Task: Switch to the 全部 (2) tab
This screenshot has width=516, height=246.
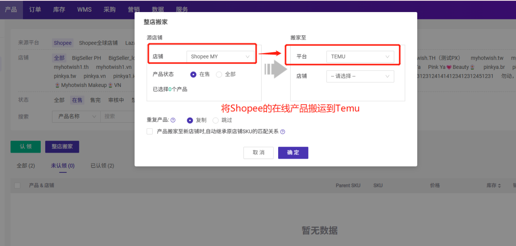Action: (26, 165)
